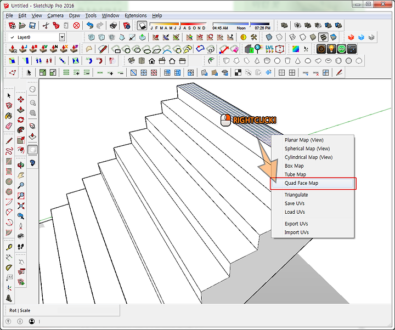This screenshot has width=395, height=330.
Task: Click Export UVs entry
Action: [313, 224]
